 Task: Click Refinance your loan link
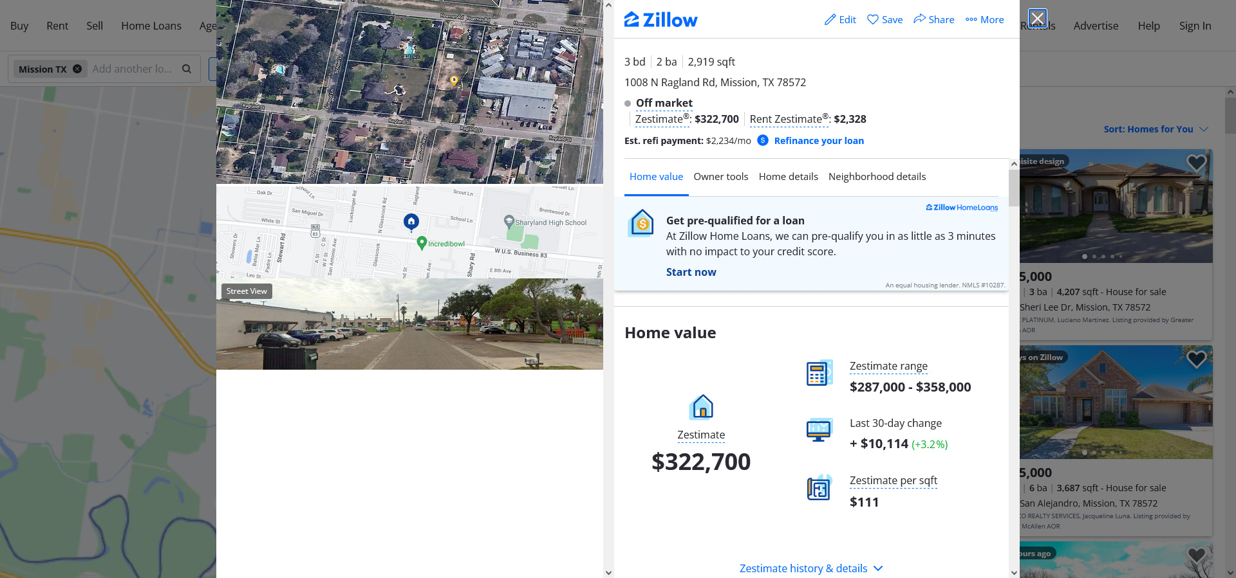coord(819,140)
